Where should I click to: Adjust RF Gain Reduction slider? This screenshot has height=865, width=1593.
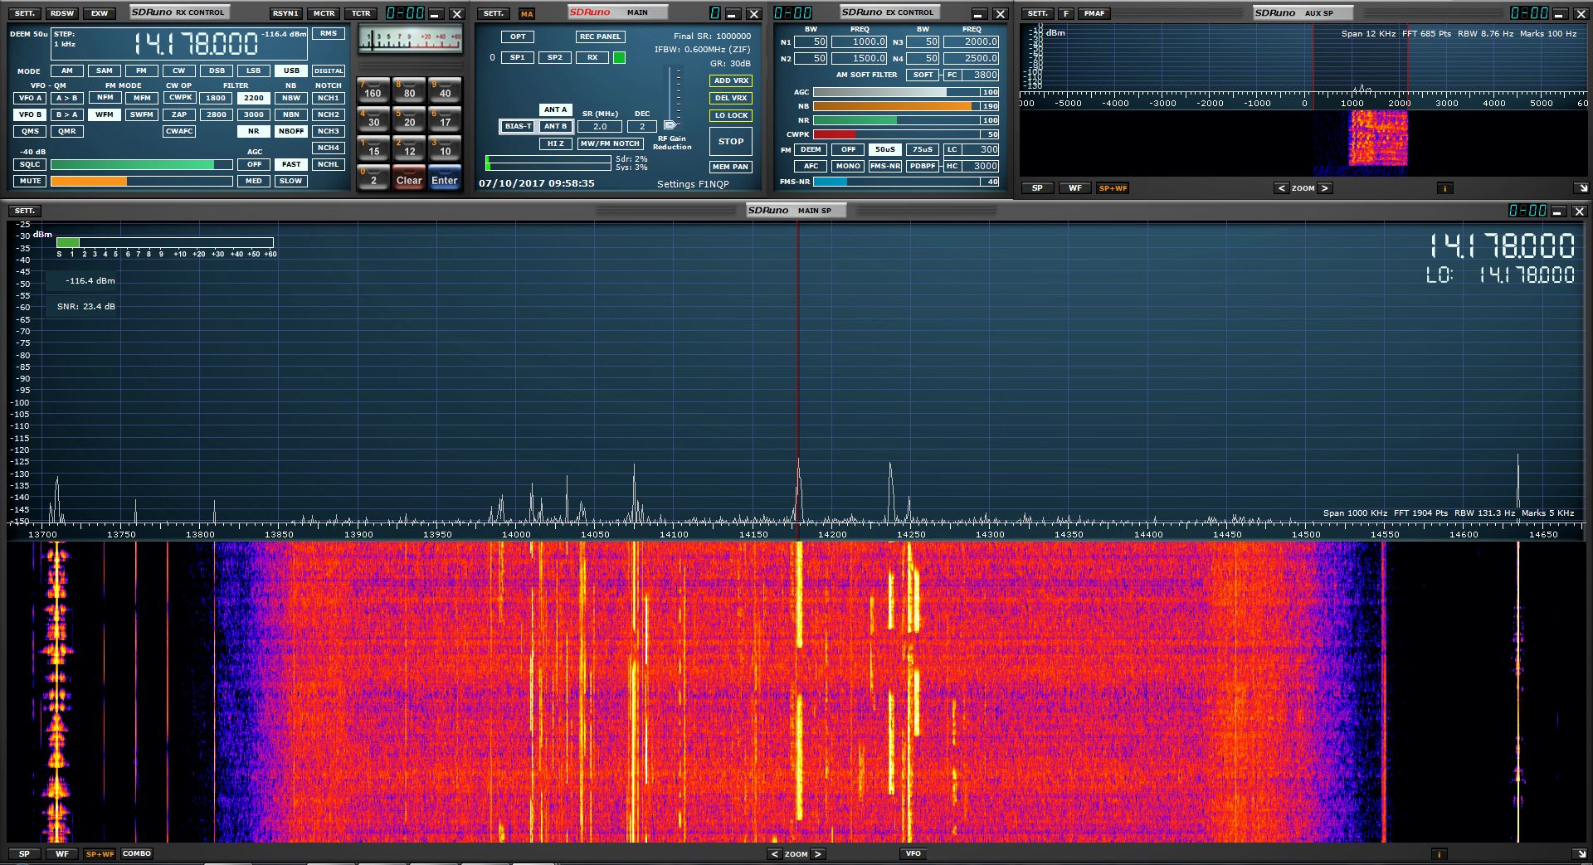[670, 124]
